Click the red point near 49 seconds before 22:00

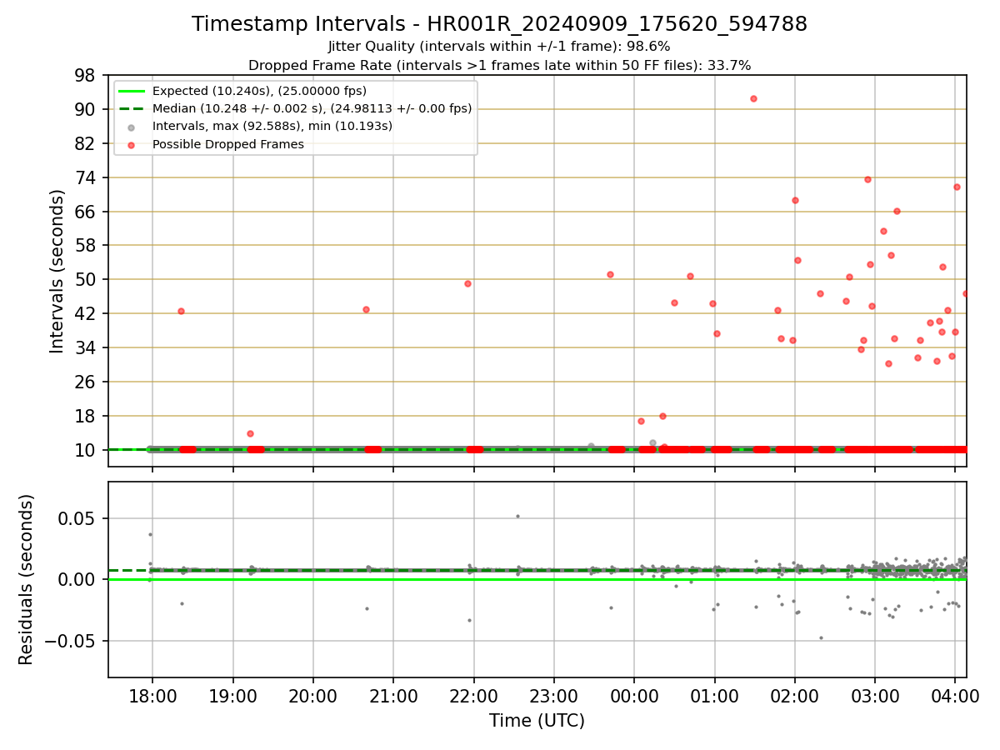coord(467,283)
